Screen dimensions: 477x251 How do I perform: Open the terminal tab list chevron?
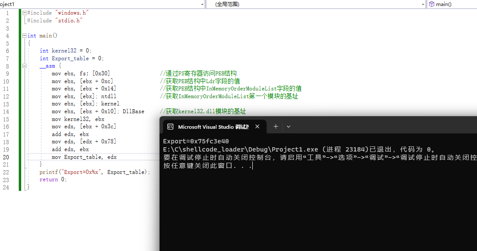tap(288, 126)
